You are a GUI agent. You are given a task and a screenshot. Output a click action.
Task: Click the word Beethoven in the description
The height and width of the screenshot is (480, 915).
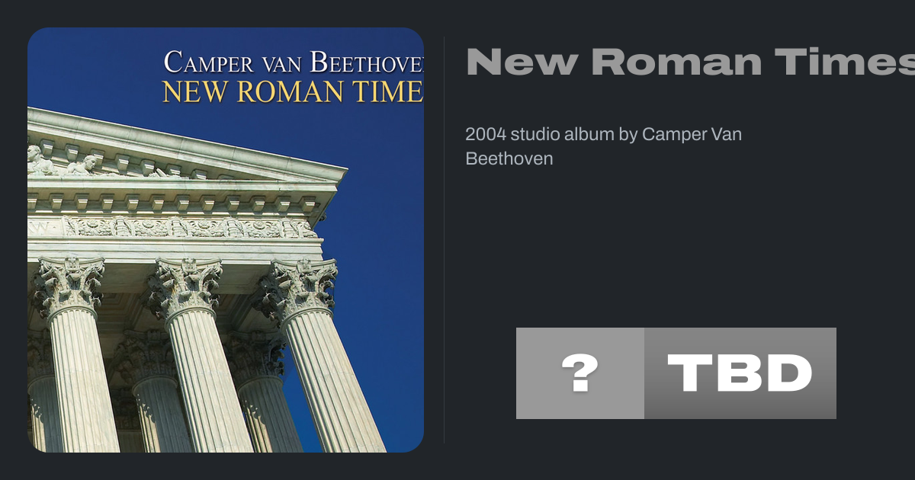coord(509,158)
